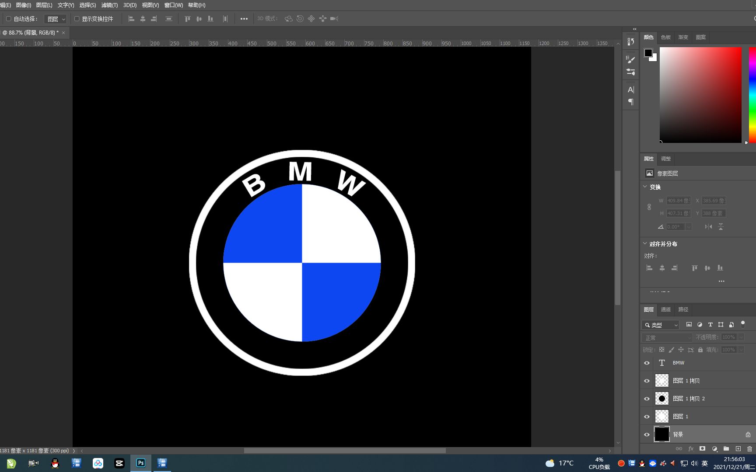Click align right edges in options bar

click(154, 19)
